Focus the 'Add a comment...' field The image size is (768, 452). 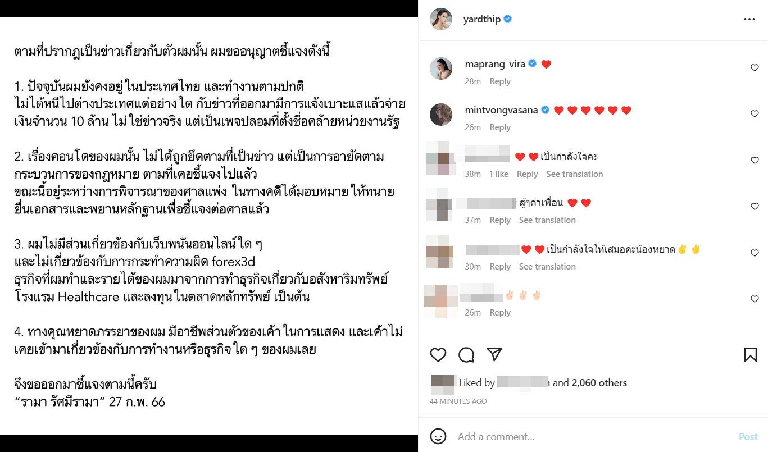[x=593, y=436]
